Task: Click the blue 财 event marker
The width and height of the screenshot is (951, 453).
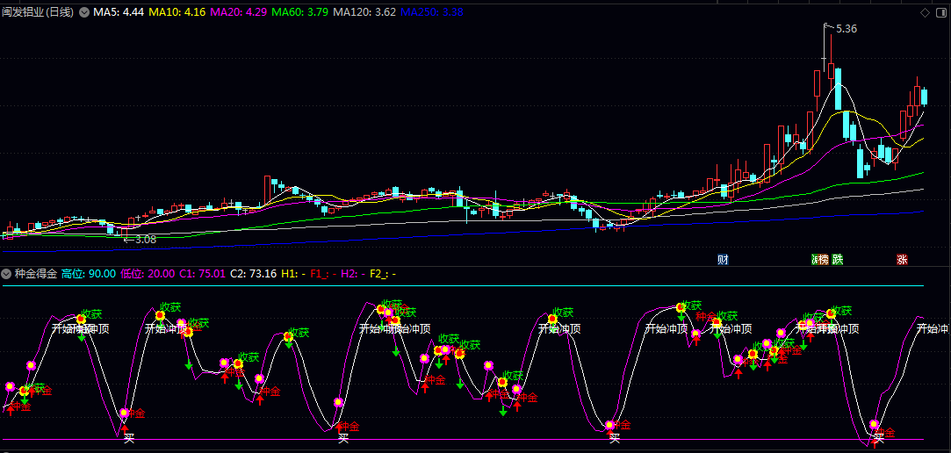Action: [x=723, y=259]
